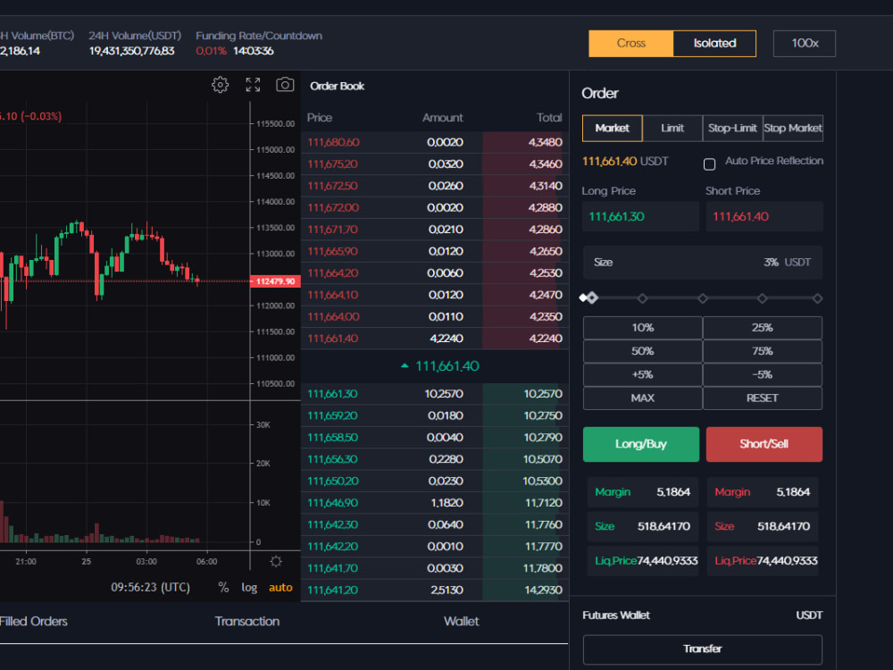Click the green Liq.Price value 74,440.9333
The height and width of the screenshot is (670, 893).
point(667,561)
